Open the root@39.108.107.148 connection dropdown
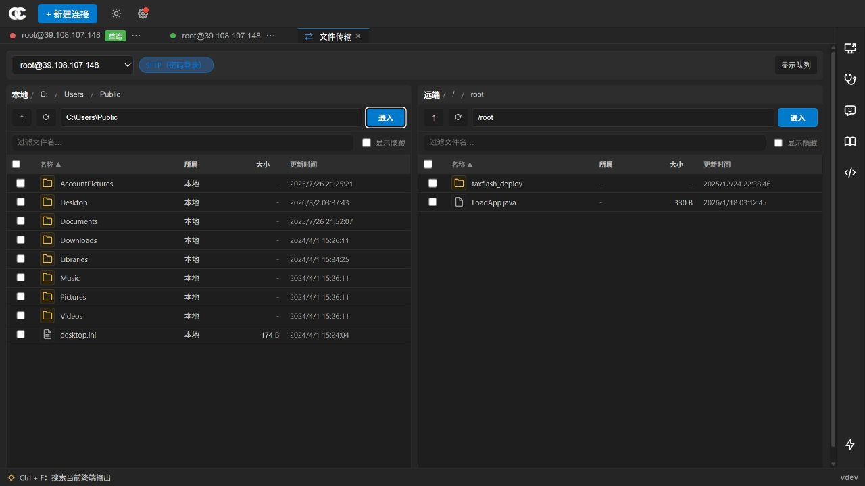This screenshot has width=865, height=486. tap(73, 65)
